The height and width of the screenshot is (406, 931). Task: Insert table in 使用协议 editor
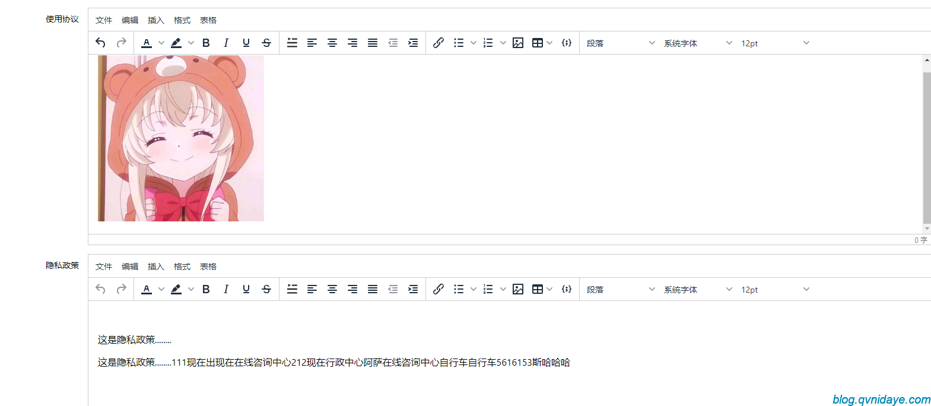coord(538,43)
